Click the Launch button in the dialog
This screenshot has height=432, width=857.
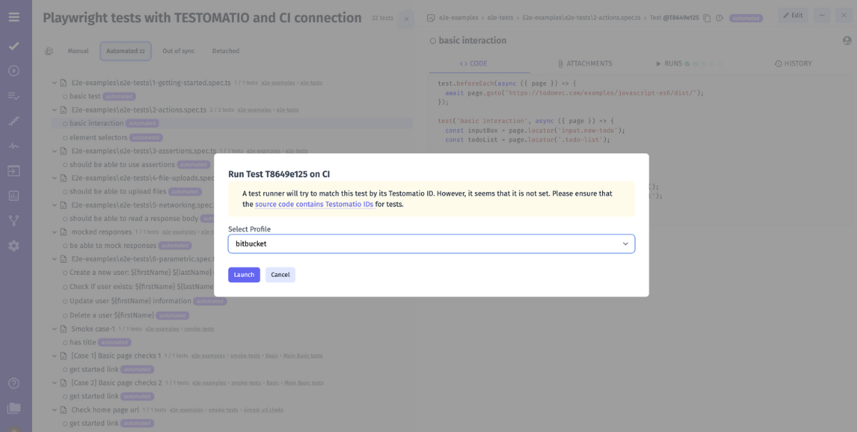coord(244,274)
